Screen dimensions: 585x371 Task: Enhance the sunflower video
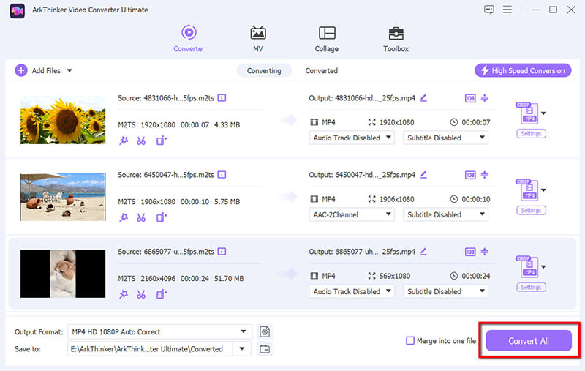pyautogui.click(x=161, y=140)
